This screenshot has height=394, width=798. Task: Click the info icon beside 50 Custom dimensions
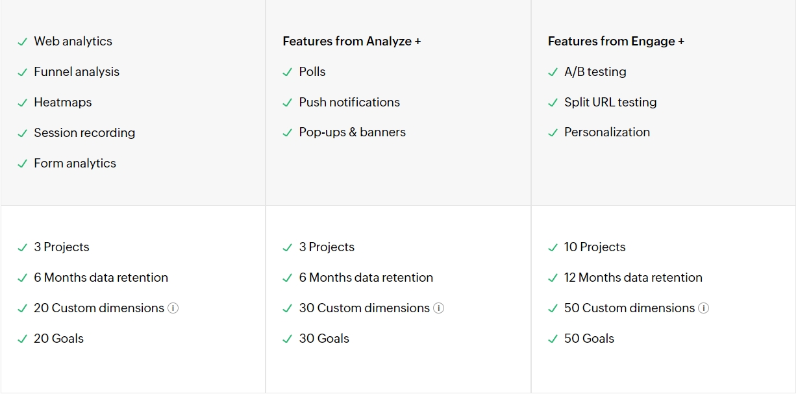703,308
